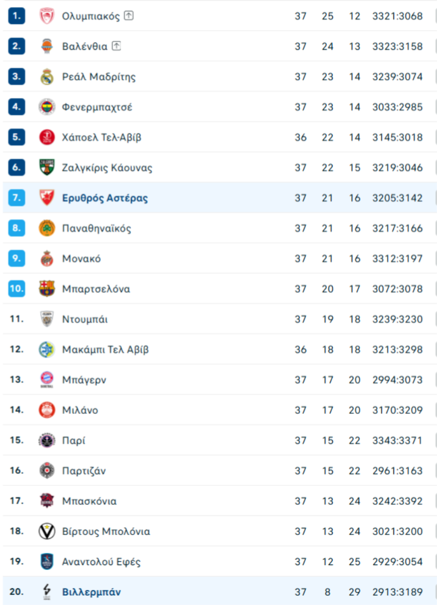Click the rank 10 position badge
Screen dimensions: 437x605
(x=17, y=289)
